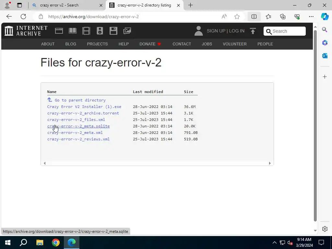The width and height of the screenshot is (332, 249).
Task: Click the Upload arrow icon
Action: tap(253, 31)
